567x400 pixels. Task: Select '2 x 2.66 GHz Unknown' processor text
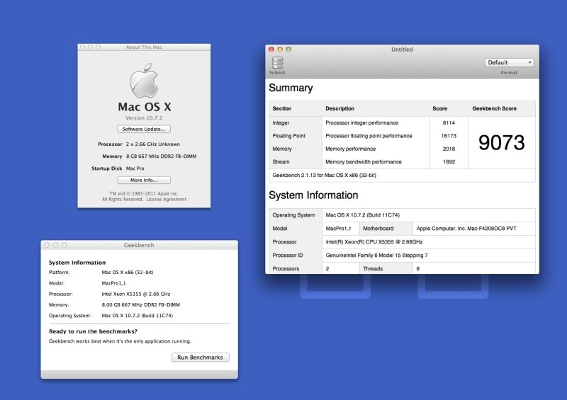pos(153,144)
